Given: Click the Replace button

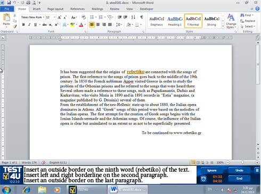Looking at the screenshot, I should pos(248,21).
